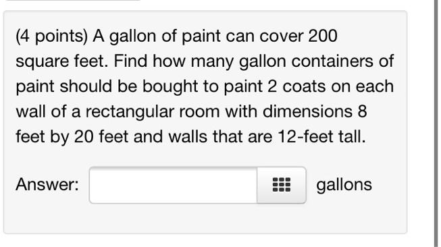Click the number 200 in the question

(x=323, y=36)
